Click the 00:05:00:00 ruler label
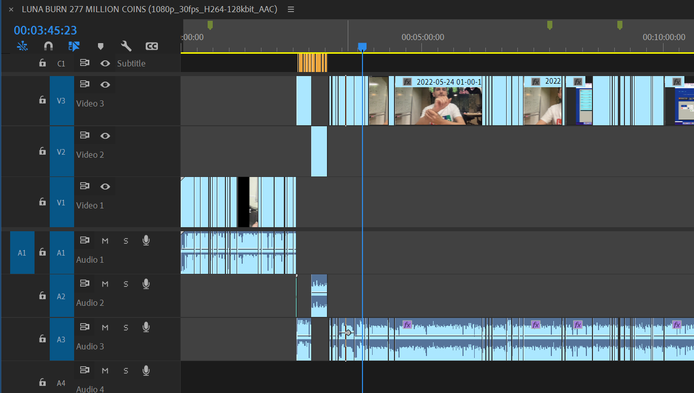The width and height of the screenshot is (694, 393). click(423, 37)
